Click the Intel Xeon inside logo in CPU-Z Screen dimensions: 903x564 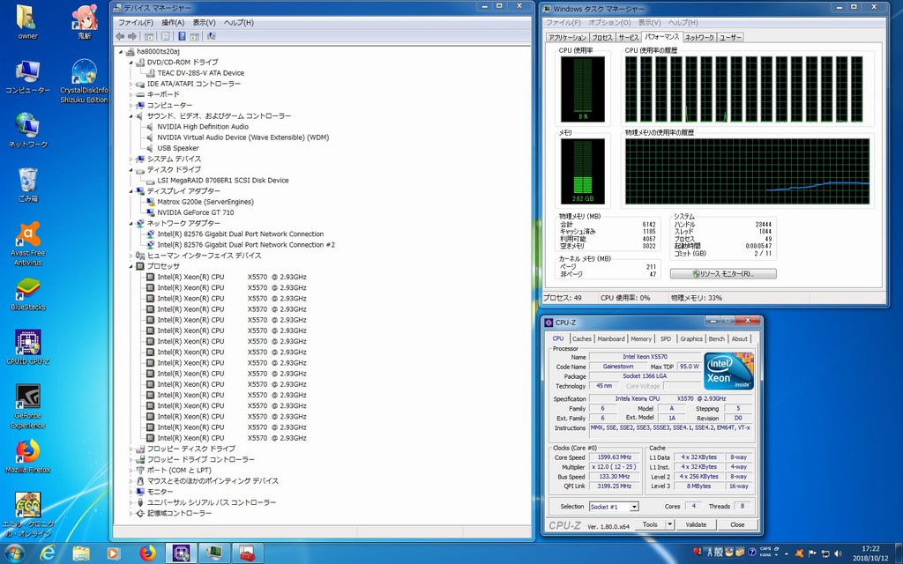click(x=728, y=371)
